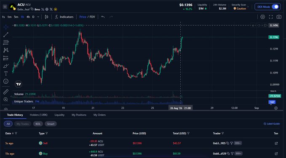Sort trades by Date column arrows
The width and height of the screenshot is (286, 158).
13,134
